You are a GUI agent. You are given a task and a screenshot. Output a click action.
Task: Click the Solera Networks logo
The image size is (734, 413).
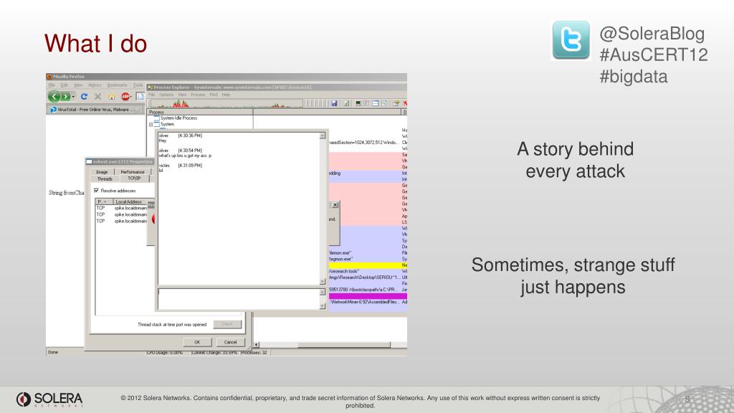[x=49, y=399]
